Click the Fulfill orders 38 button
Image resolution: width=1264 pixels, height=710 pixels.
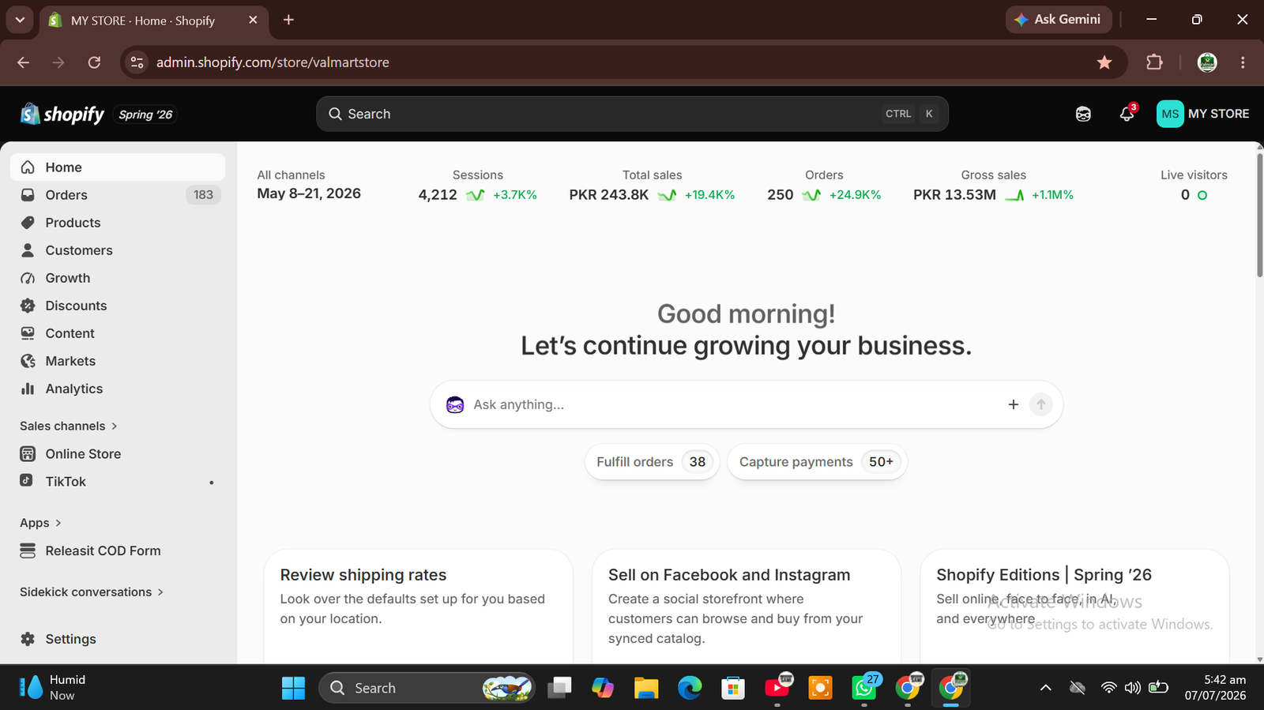[652, 462]
